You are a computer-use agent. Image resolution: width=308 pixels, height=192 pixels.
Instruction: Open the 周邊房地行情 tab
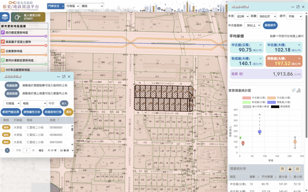click(x=53, y=112)
